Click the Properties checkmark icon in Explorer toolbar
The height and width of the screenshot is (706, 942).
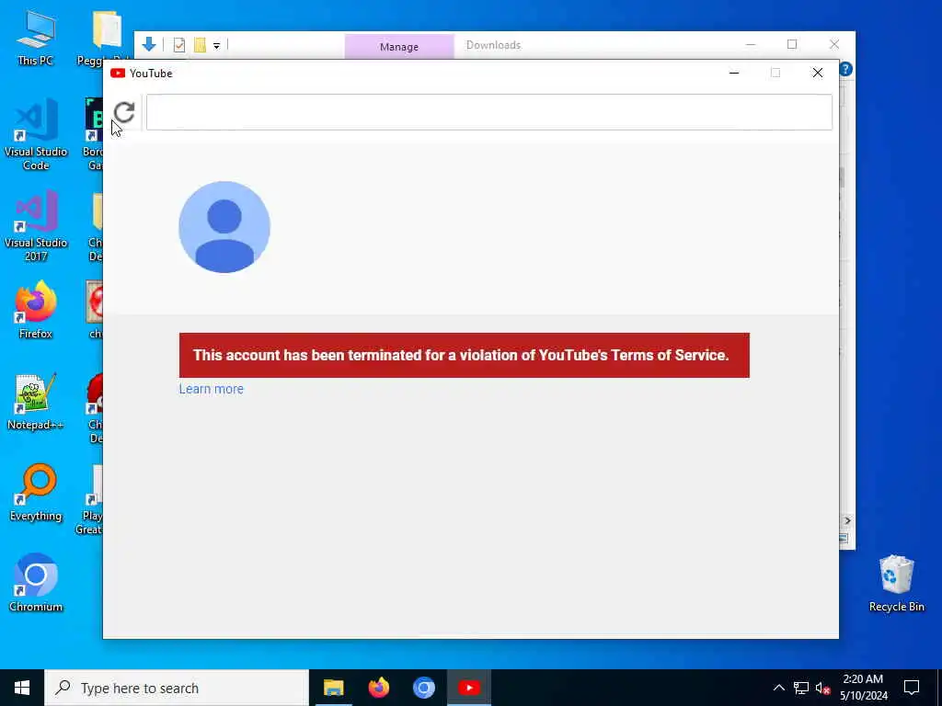[x=179, y=45]
